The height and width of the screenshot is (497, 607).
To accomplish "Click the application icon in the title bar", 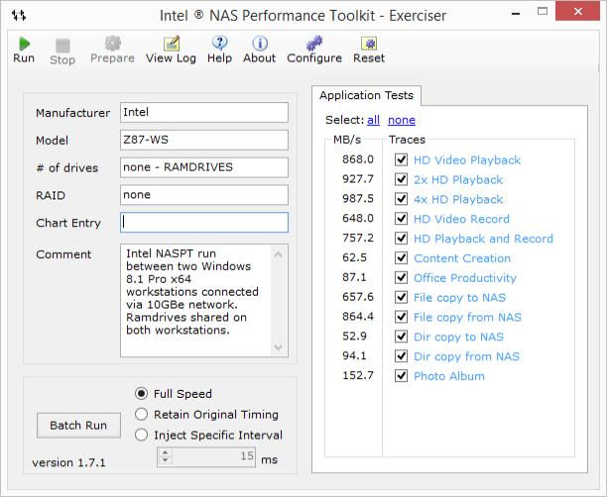I will click(19, 16).
